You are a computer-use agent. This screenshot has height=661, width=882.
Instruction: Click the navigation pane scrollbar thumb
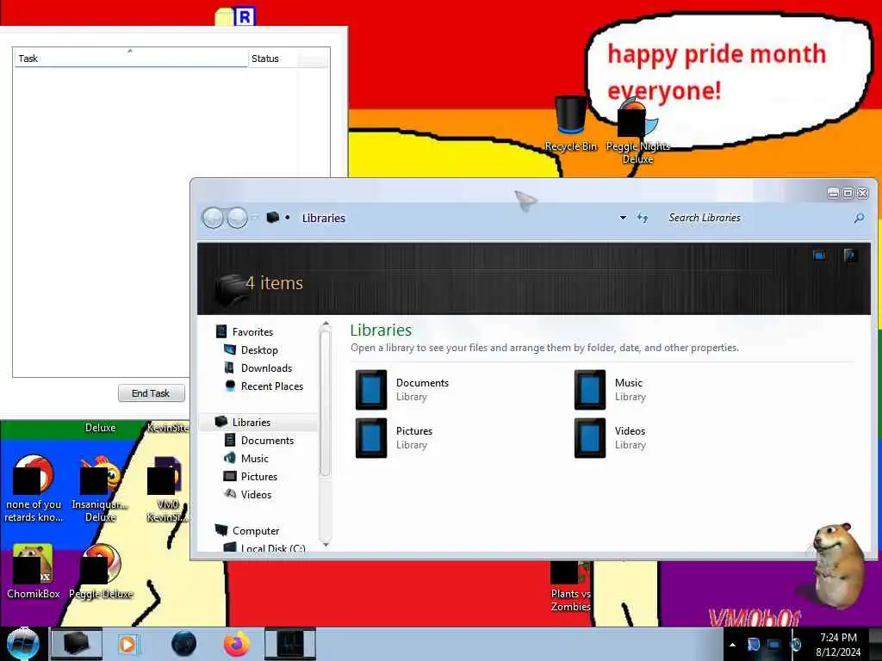pos(325,403)
